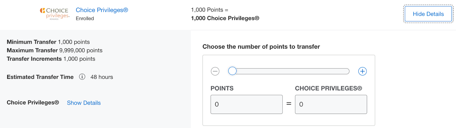Collapse the panel with Hide Details
This screenshot has height=128, width=456.
pyautogui.click(x=428, y=14)
